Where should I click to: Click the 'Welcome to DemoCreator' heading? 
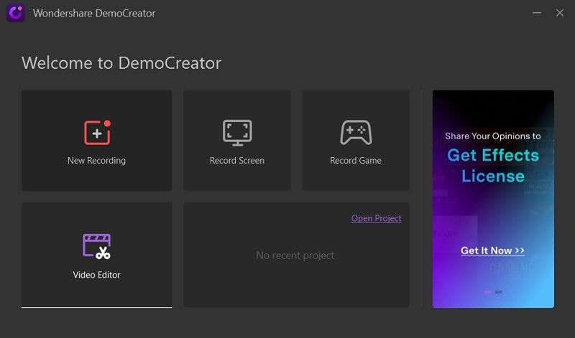(121, 63)
